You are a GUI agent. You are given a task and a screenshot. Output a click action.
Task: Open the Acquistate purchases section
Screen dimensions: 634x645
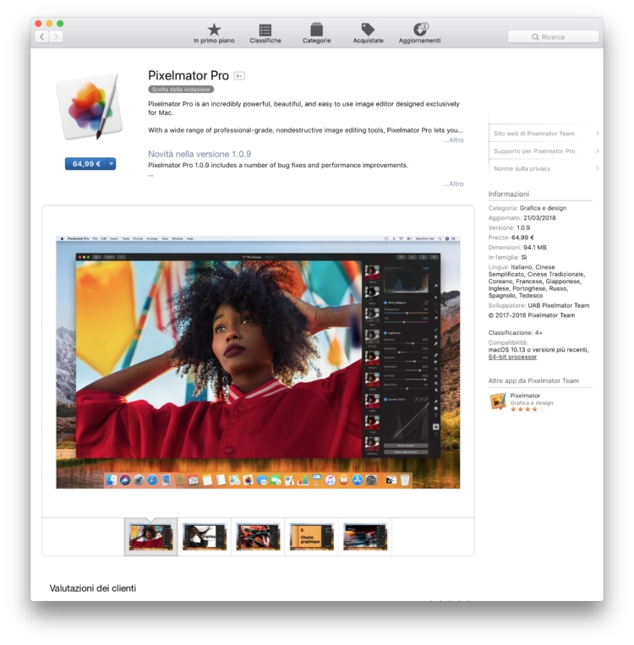click(368, 33)
